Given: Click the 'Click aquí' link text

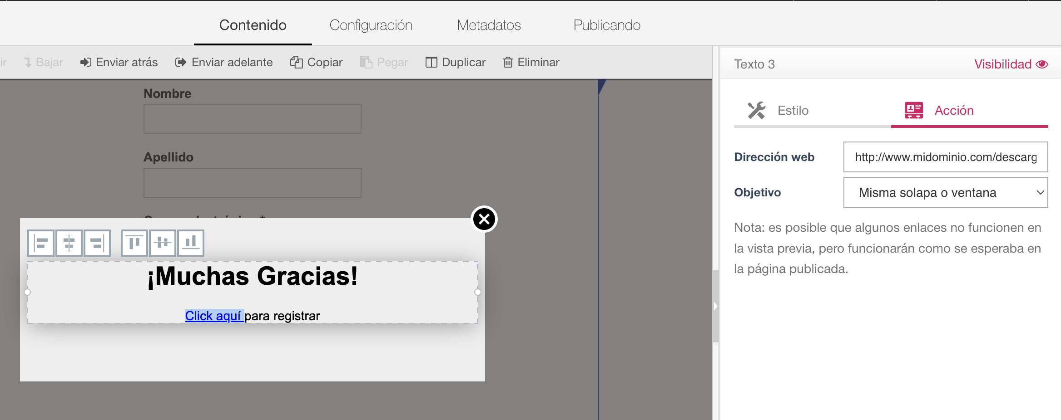Looking at the screenshot, I should coord(213,316).
